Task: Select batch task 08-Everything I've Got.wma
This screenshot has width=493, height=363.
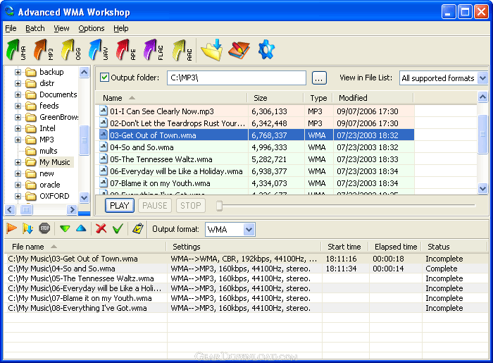Action: (246, 308)
